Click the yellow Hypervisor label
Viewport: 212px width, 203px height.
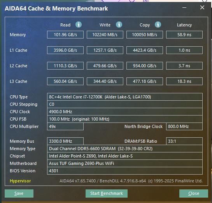(20, 181)
